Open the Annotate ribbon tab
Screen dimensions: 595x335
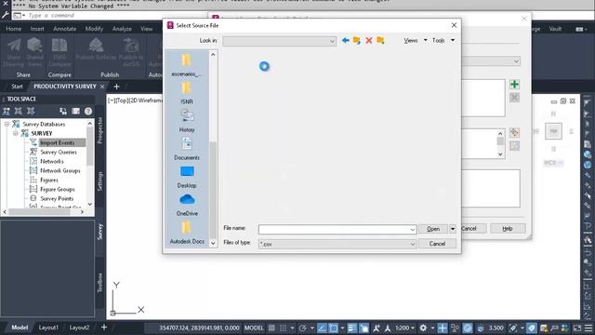64,29
